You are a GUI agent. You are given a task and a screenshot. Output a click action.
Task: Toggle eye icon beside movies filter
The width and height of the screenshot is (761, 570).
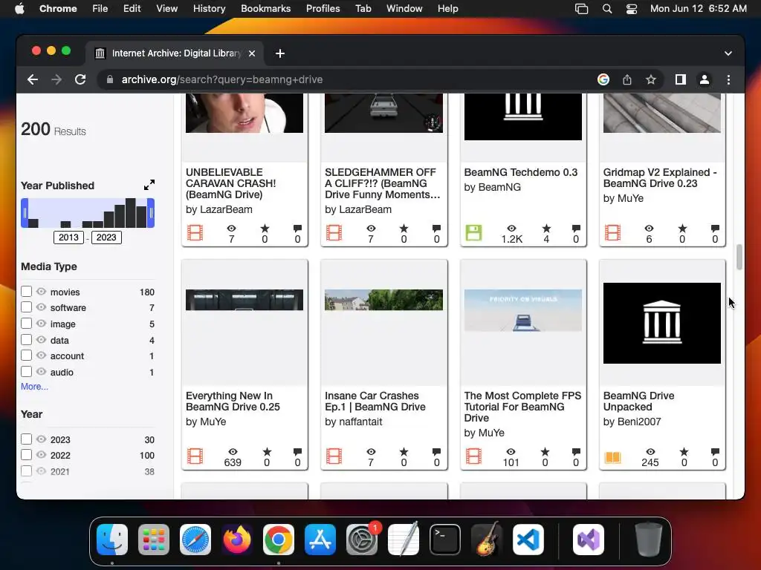click(42, 291)
